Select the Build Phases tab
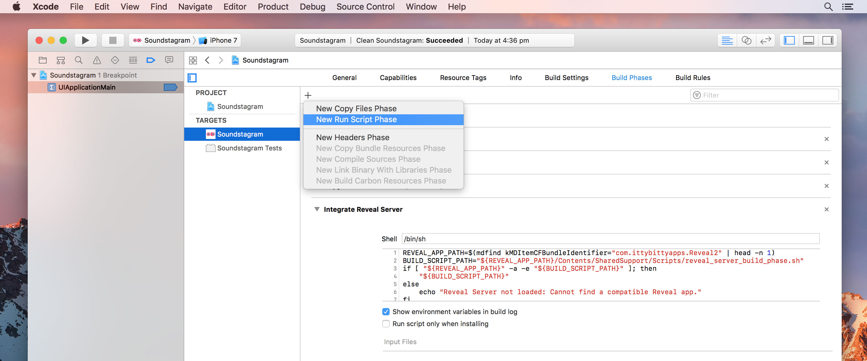The image size is (867, 361). click(632, 78)
